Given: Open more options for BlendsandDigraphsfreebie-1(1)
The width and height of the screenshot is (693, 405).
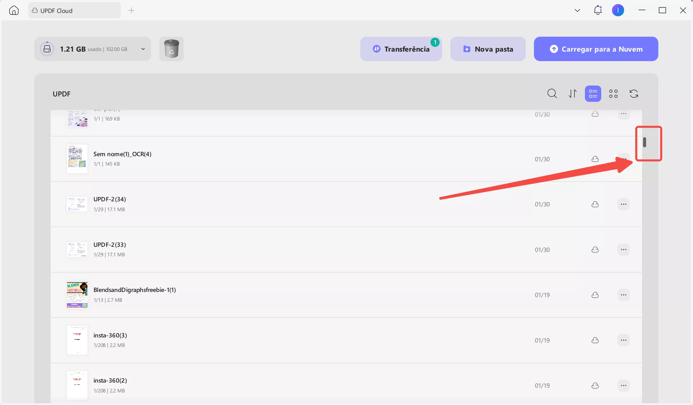Looking at the screenshot, I should [x=623, y=295].
